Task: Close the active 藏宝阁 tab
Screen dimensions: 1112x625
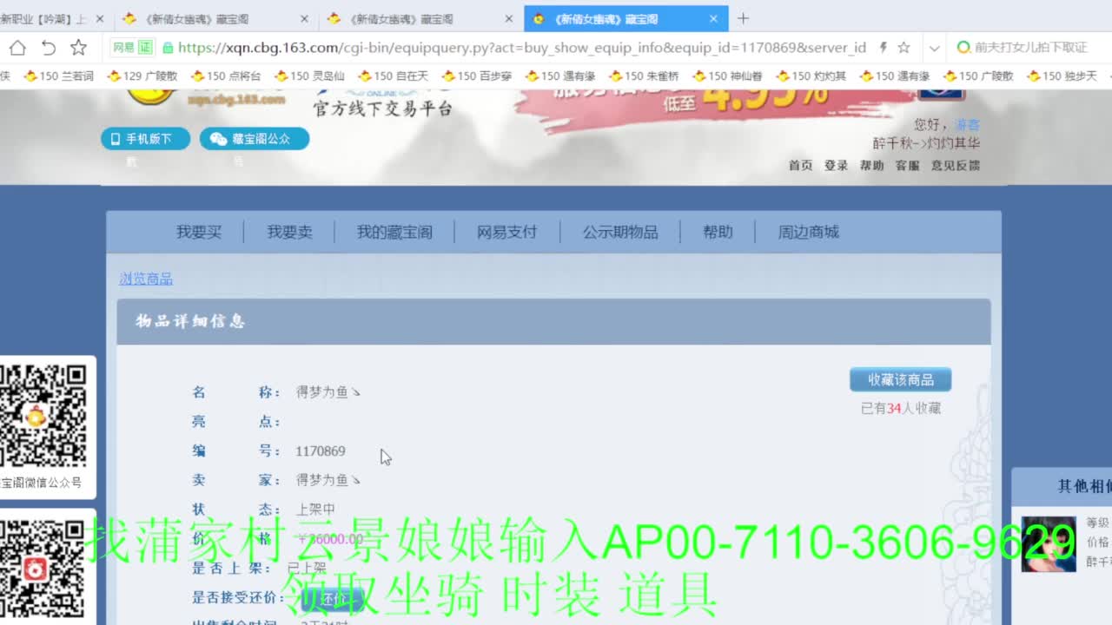Action: point(713,18)
